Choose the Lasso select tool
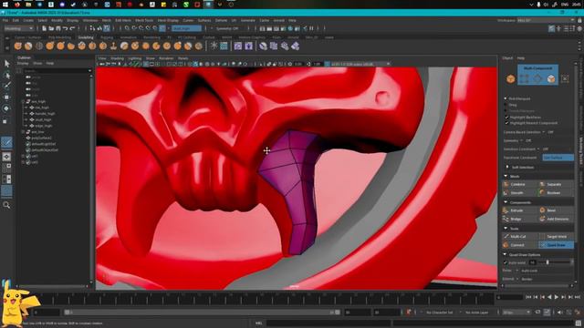 6,75
